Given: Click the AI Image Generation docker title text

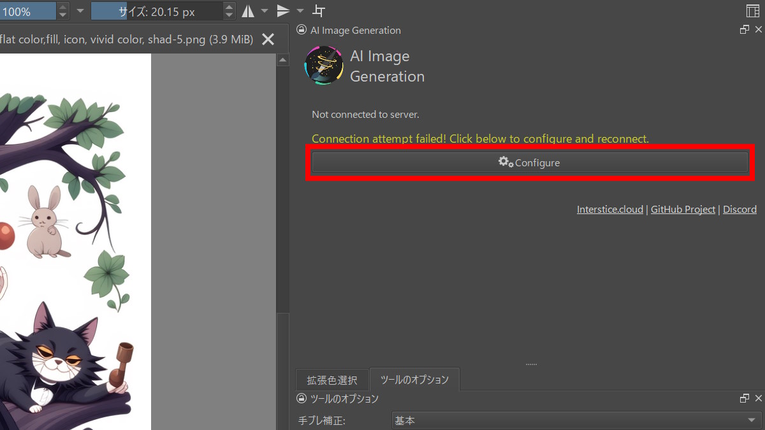Looking at the screenshot, I should 356,30.
